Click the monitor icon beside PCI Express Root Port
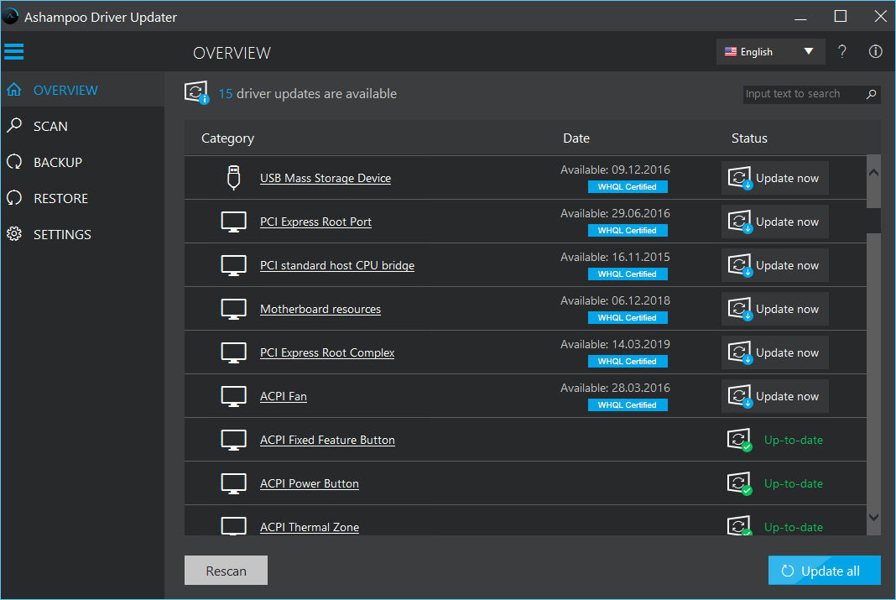The height and width of the screenshot is (600, 896). [x=233, y=221]
